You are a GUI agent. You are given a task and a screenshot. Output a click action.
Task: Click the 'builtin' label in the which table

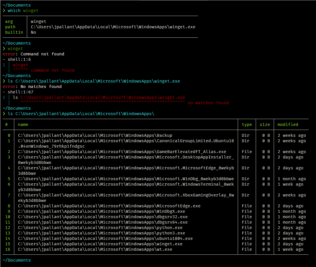coord(14,32)
